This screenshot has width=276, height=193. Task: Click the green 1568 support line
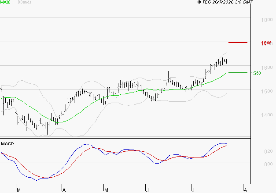pyautogui.click(x=238, y=73)
